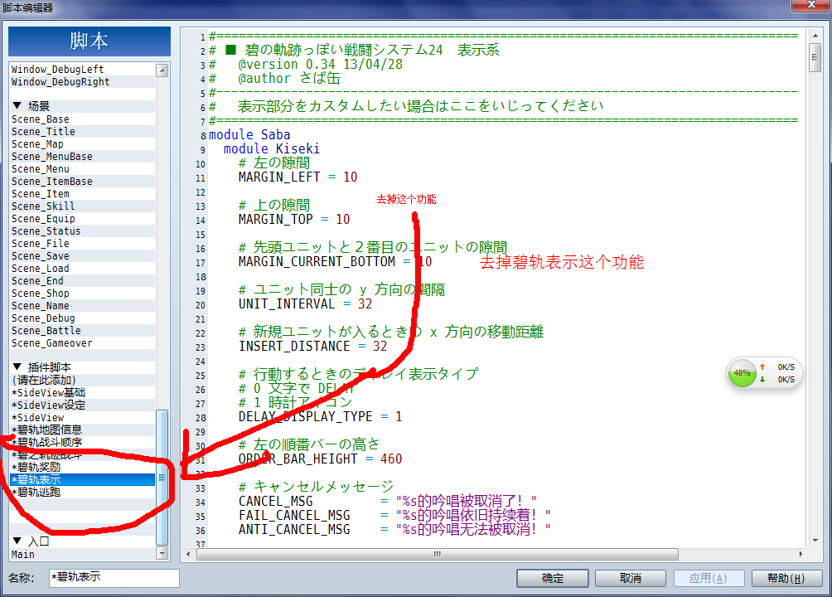Select the Scene_Equip script

(82, 218)
